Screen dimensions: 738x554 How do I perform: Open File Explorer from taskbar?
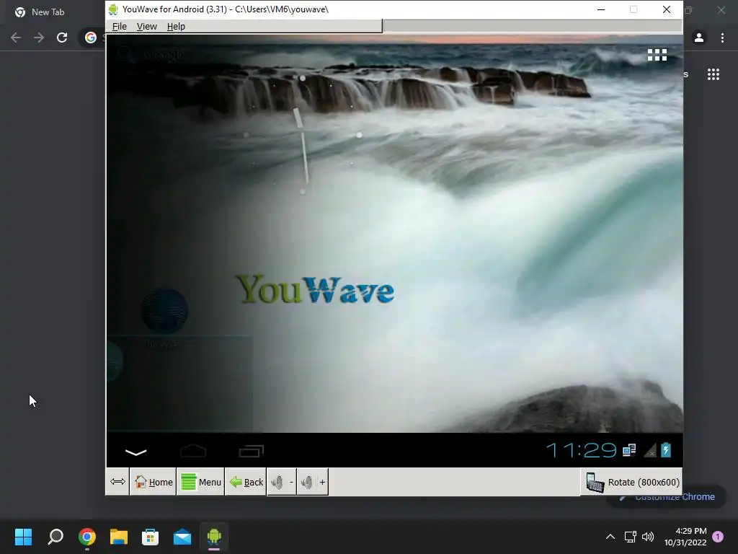point(119,537)
